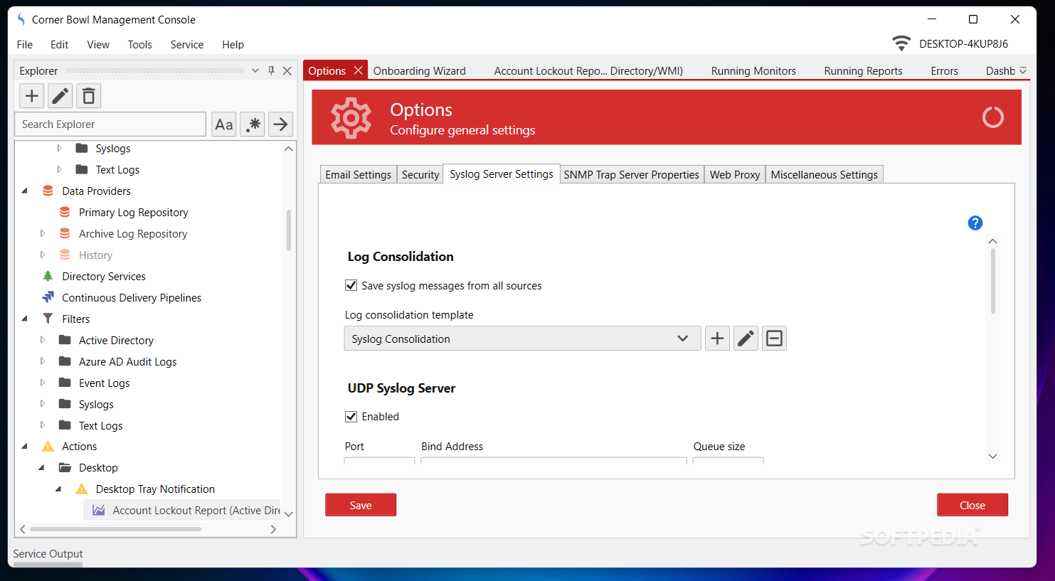1055x581 pixels.
Task: Open the Service menu
Action: 187,44
